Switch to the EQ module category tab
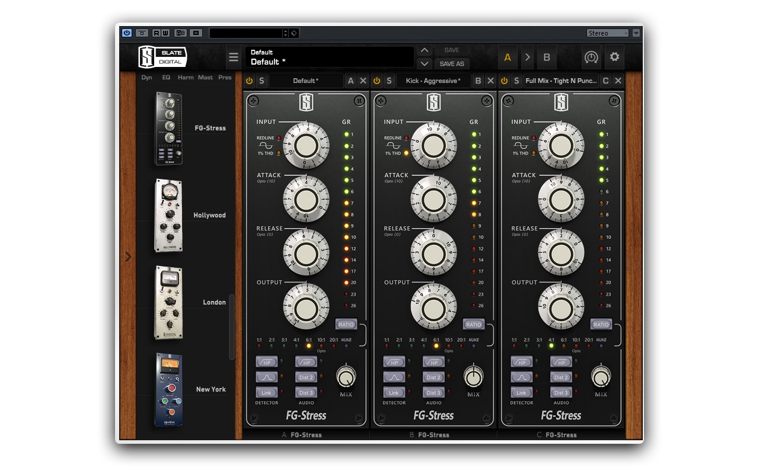Screen dimensions: 759x474 (x=166, y=78)
